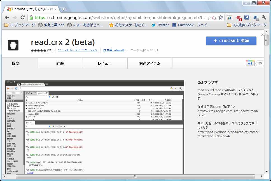Viewport: 271px width, 181px height.
Task: Click the ユーザー数: 8,967 人 text
Action: (x=144, y=50)
